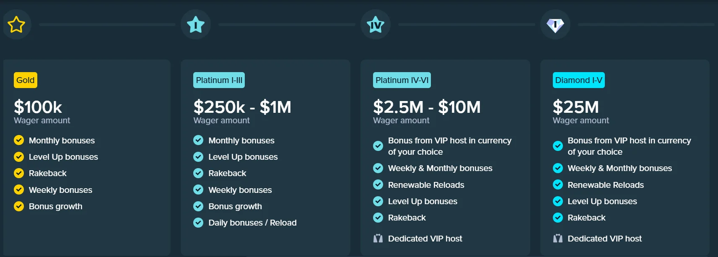Click progress line between Gold and Platinum I
The width and height of the screenshot is (718, 257).
tap(107, 25)
